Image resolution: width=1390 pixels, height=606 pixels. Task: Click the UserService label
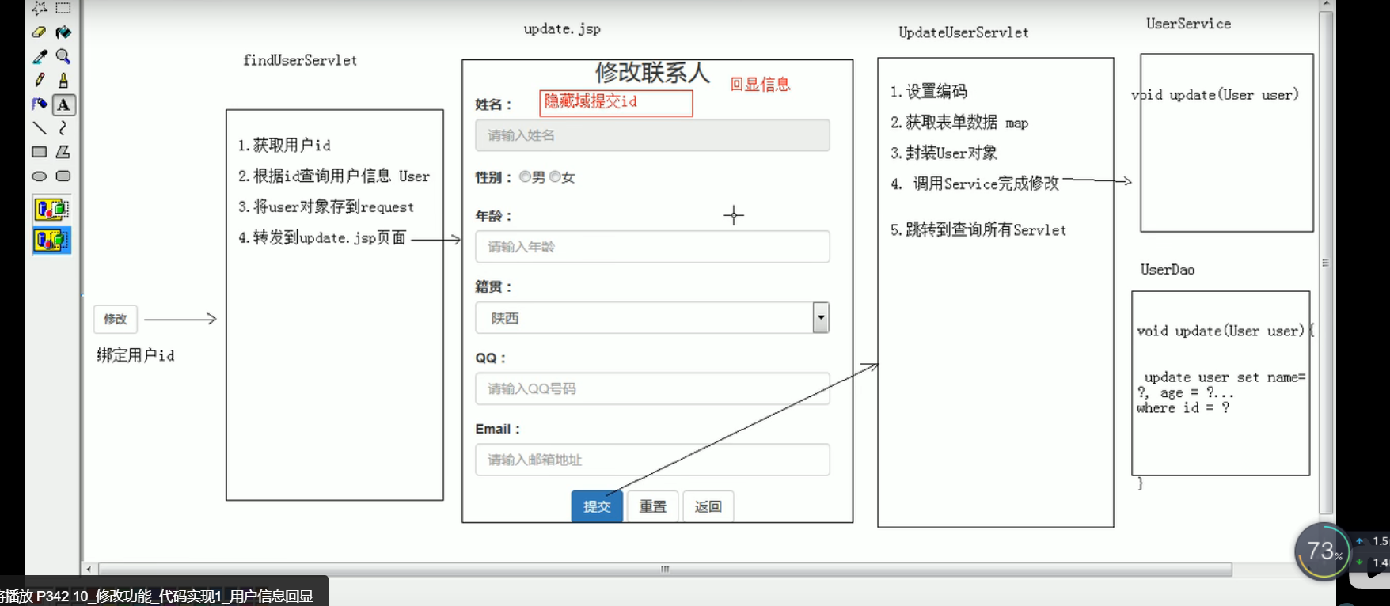point(1188,24)
